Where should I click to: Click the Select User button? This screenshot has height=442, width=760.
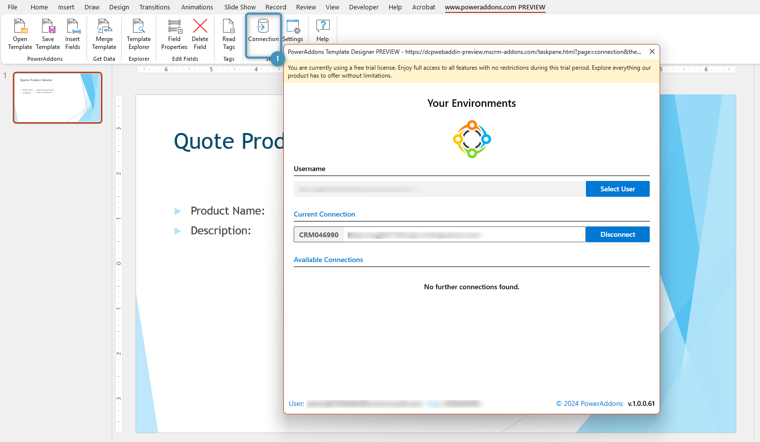618,189
